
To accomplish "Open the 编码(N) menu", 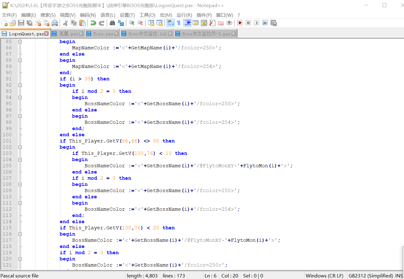I will point(88,15).
